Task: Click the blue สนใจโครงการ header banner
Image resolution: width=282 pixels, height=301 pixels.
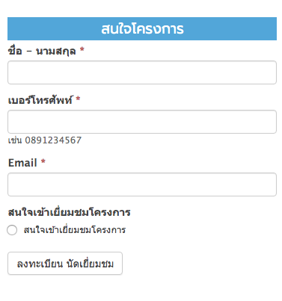Action: click(x=142, y=28)
